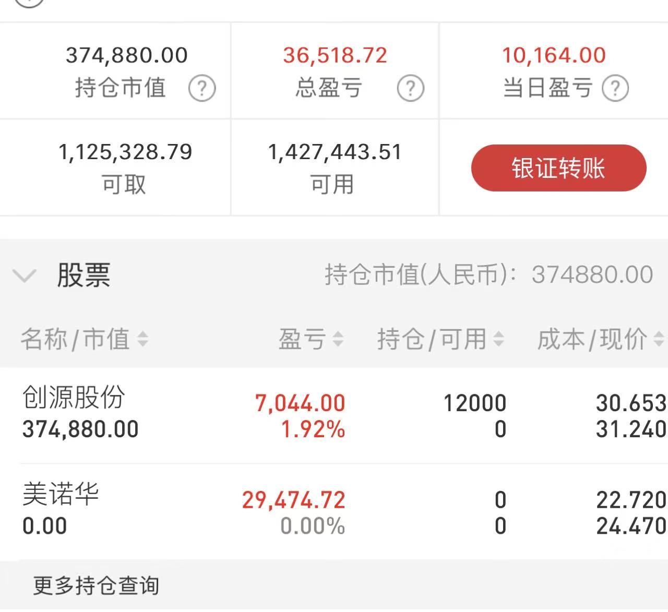Open help icon for 当日盈亏
668x612 pixels.
coord(615,88)
